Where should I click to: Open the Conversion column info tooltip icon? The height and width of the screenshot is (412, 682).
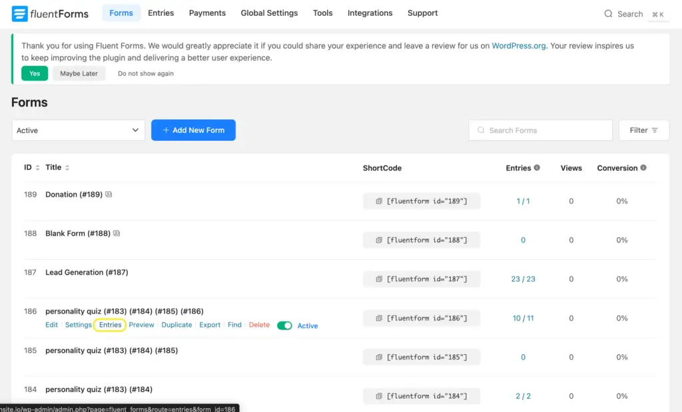[643, 168]
